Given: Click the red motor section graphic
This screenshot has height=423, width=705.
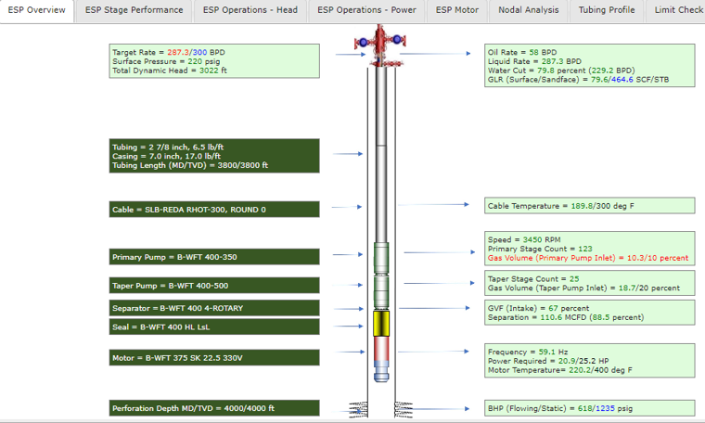Looking at the screenshot, I should (x=381, y=349).
